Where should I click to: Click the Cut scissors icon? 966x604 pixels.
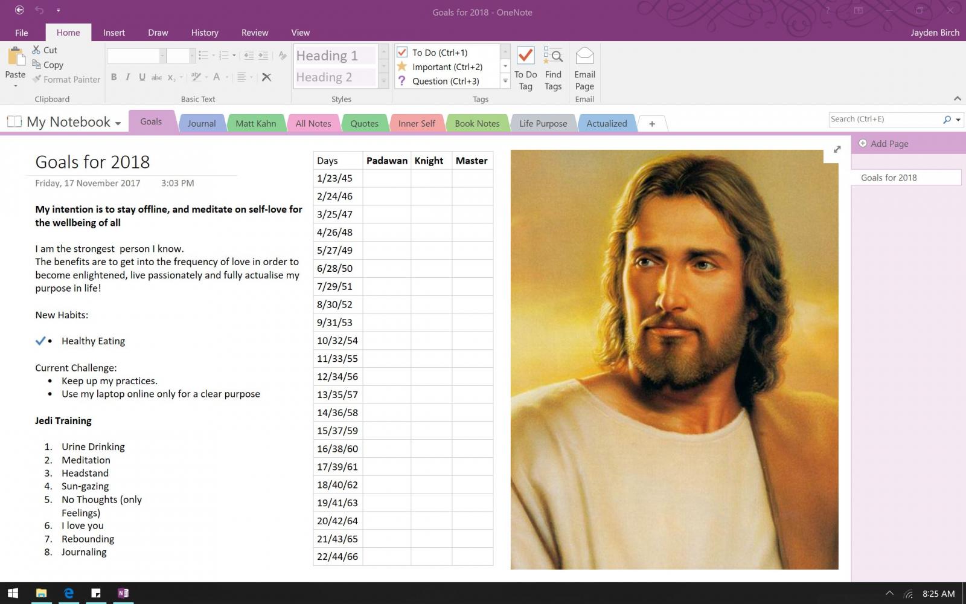(x=37, y=50)
